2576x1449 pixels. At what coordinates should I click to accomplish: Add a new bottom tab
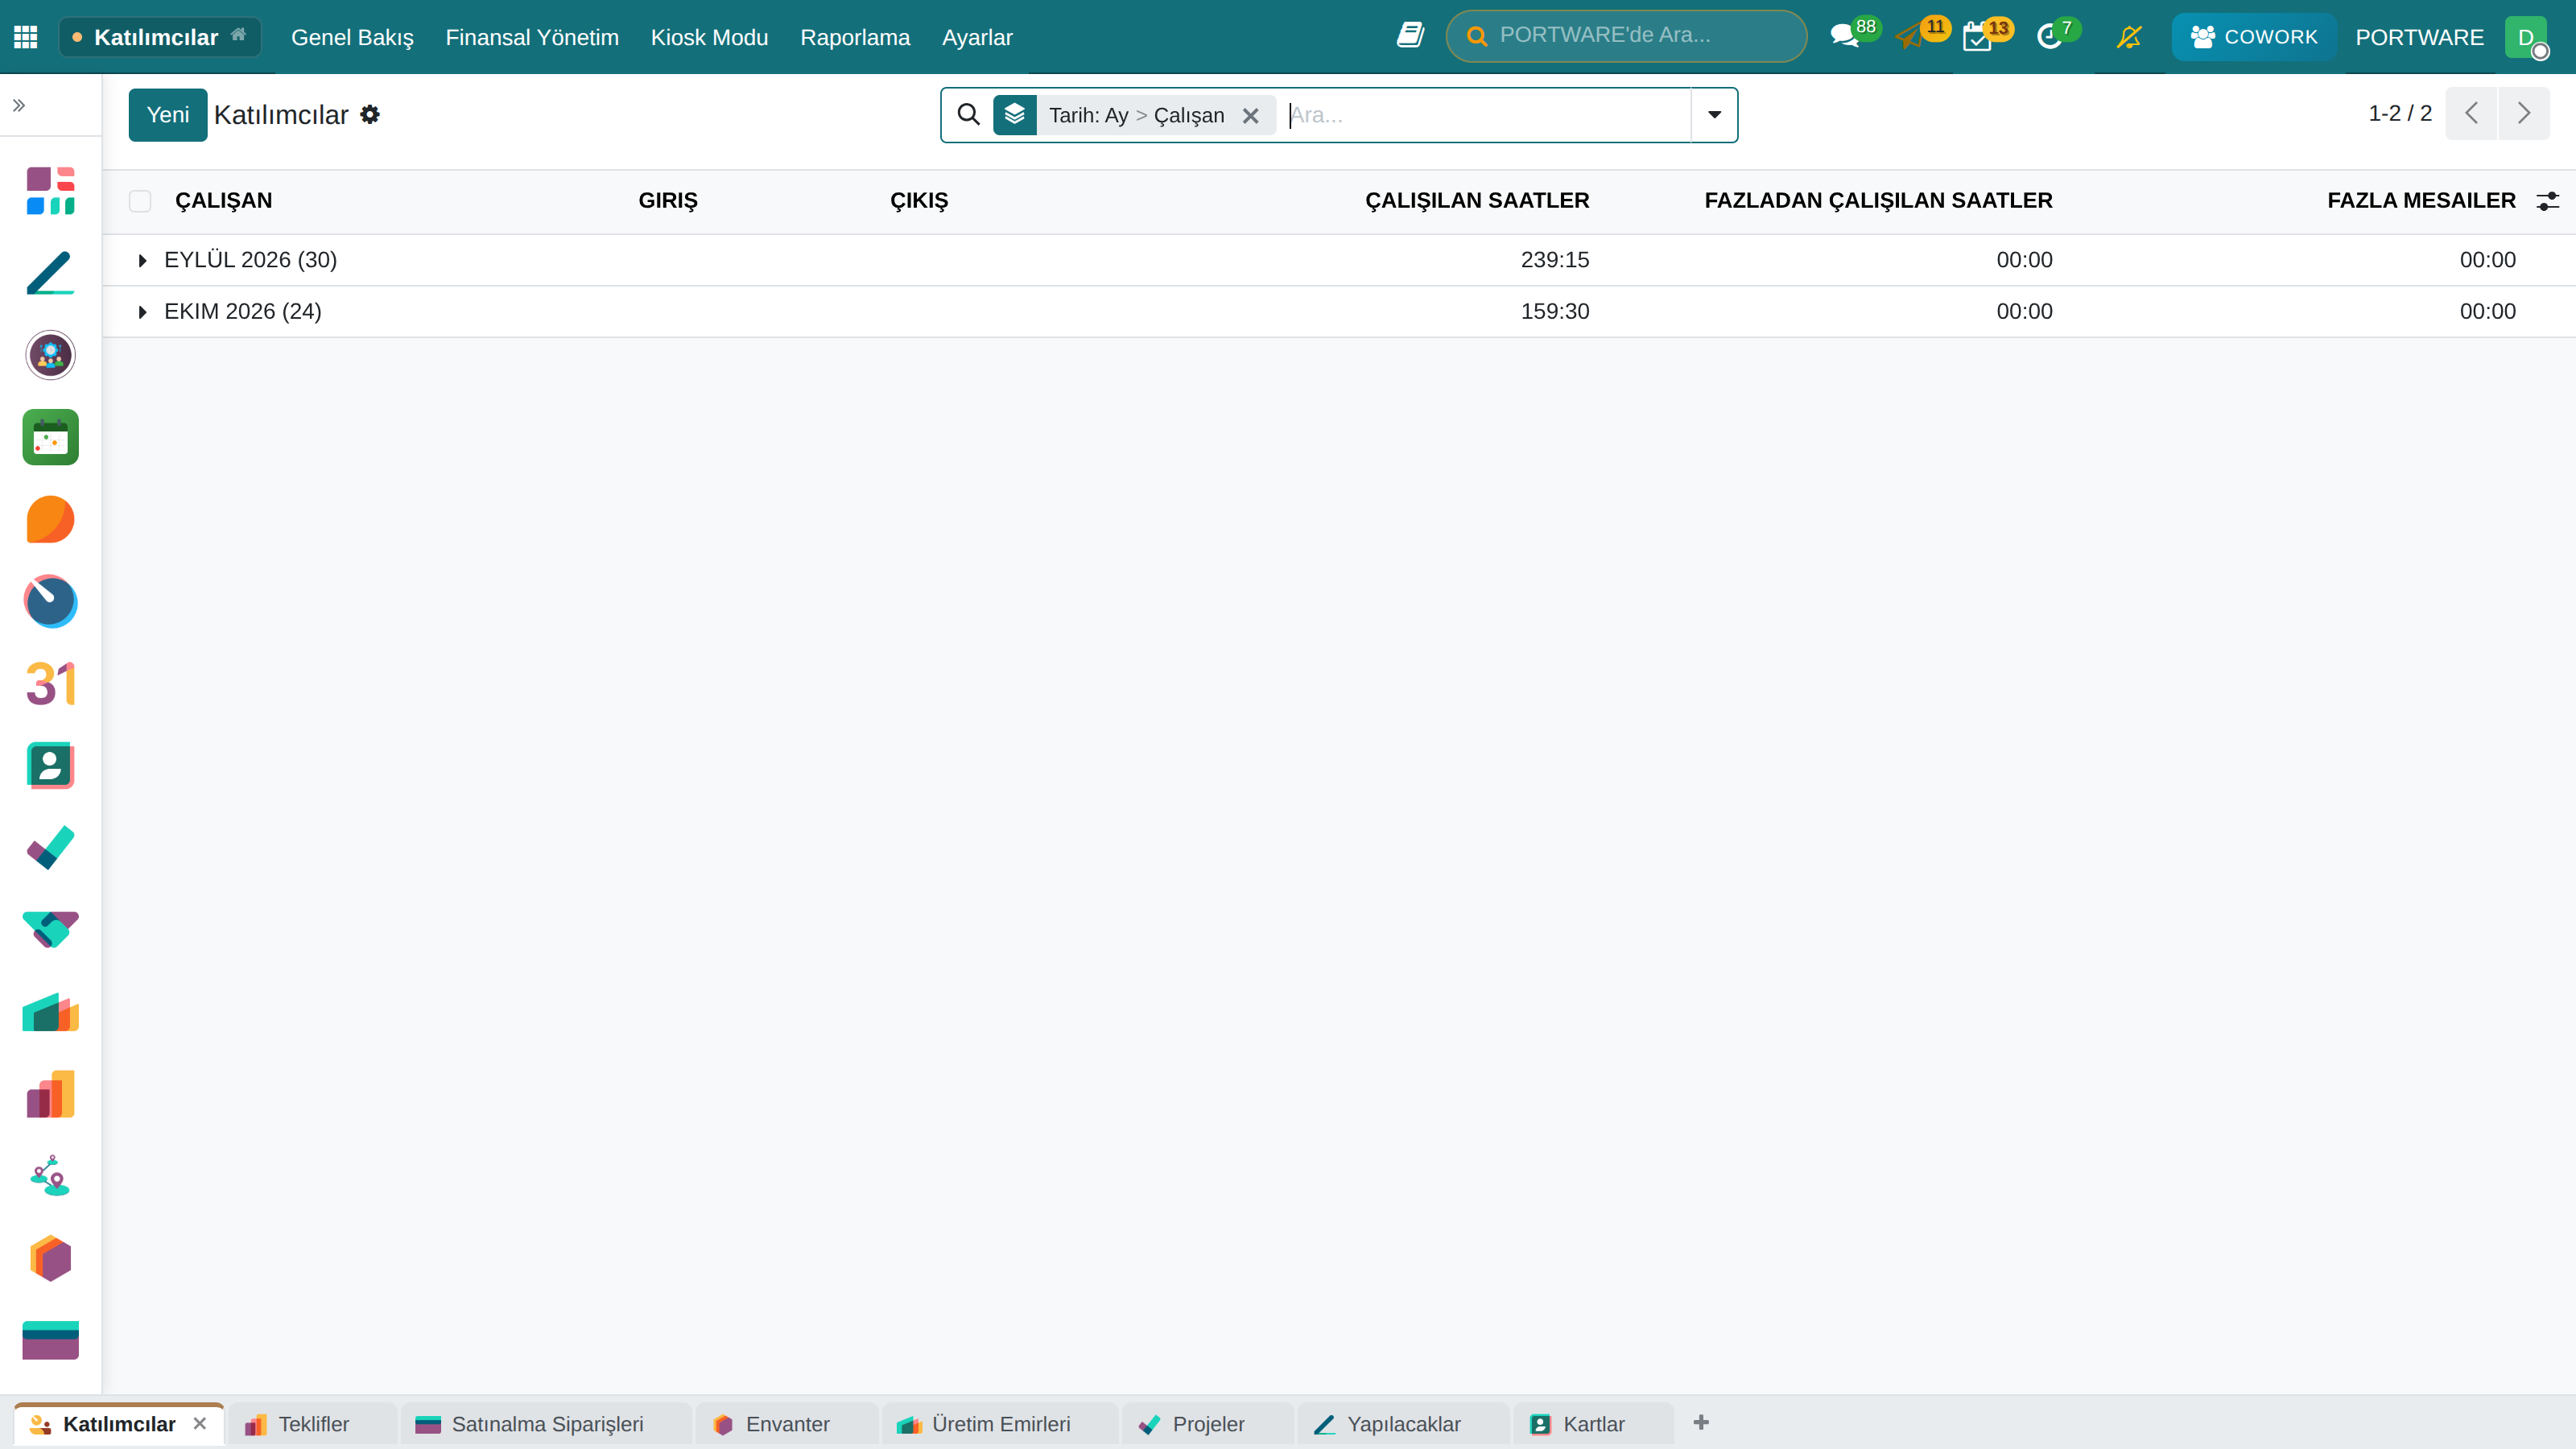coord(1701,1422)
